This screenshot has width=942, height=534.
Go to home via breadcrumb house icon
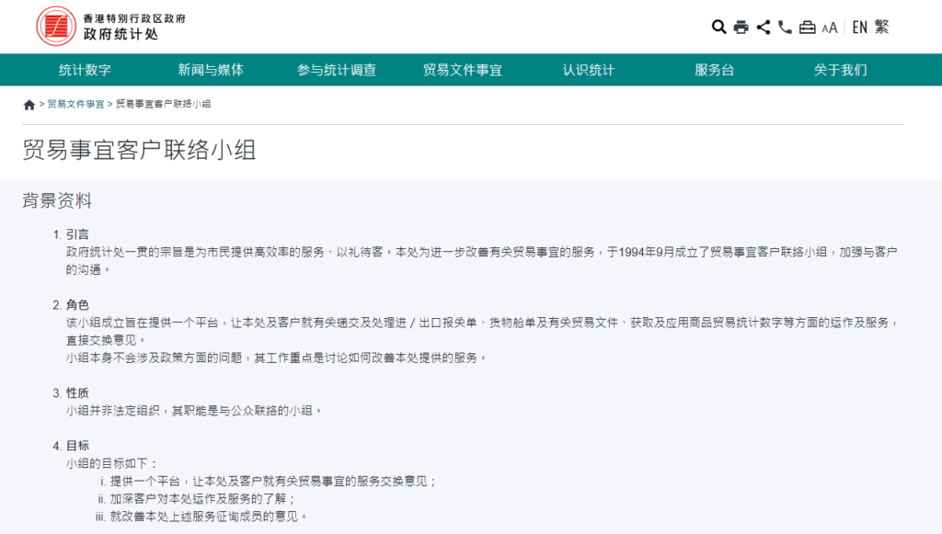pos(29,105)
